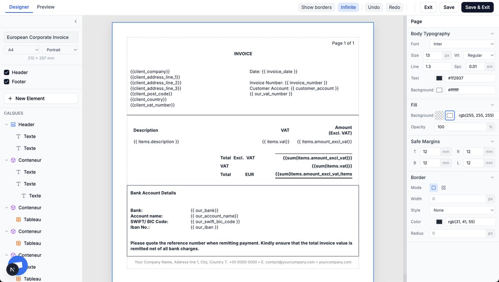
Task: Toggle the Header checkbox
Action: point(7,72)
